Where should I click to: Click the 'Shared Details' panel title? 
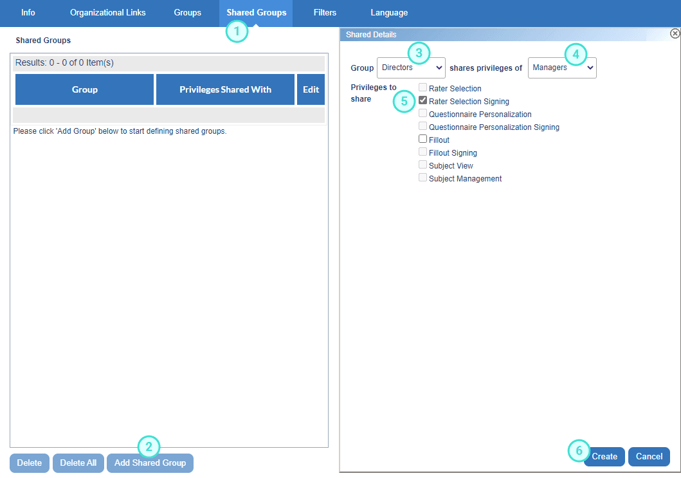pos(371,35)
